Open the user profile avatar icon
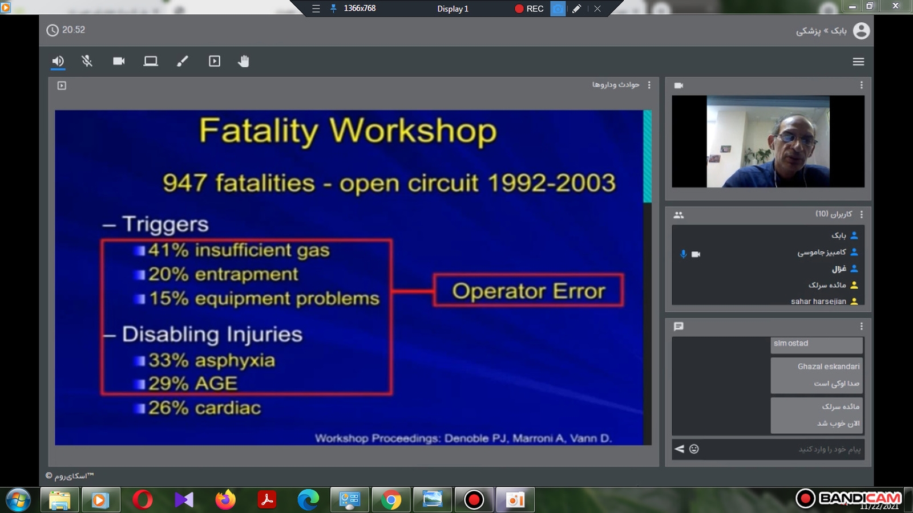913x513 pixels. 861,31
